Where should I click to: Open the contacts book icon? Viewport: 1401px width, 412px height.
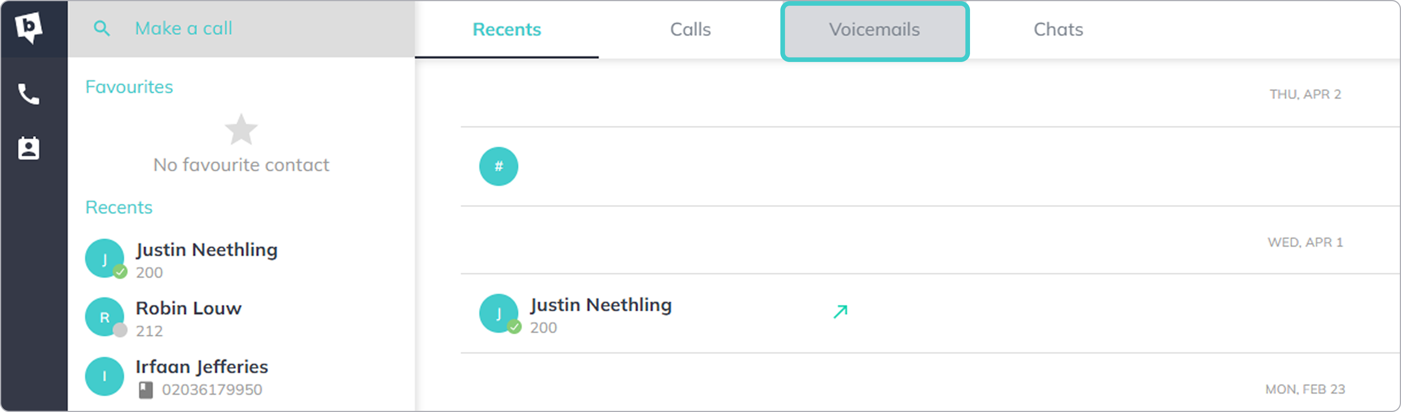tap(29, 148)
